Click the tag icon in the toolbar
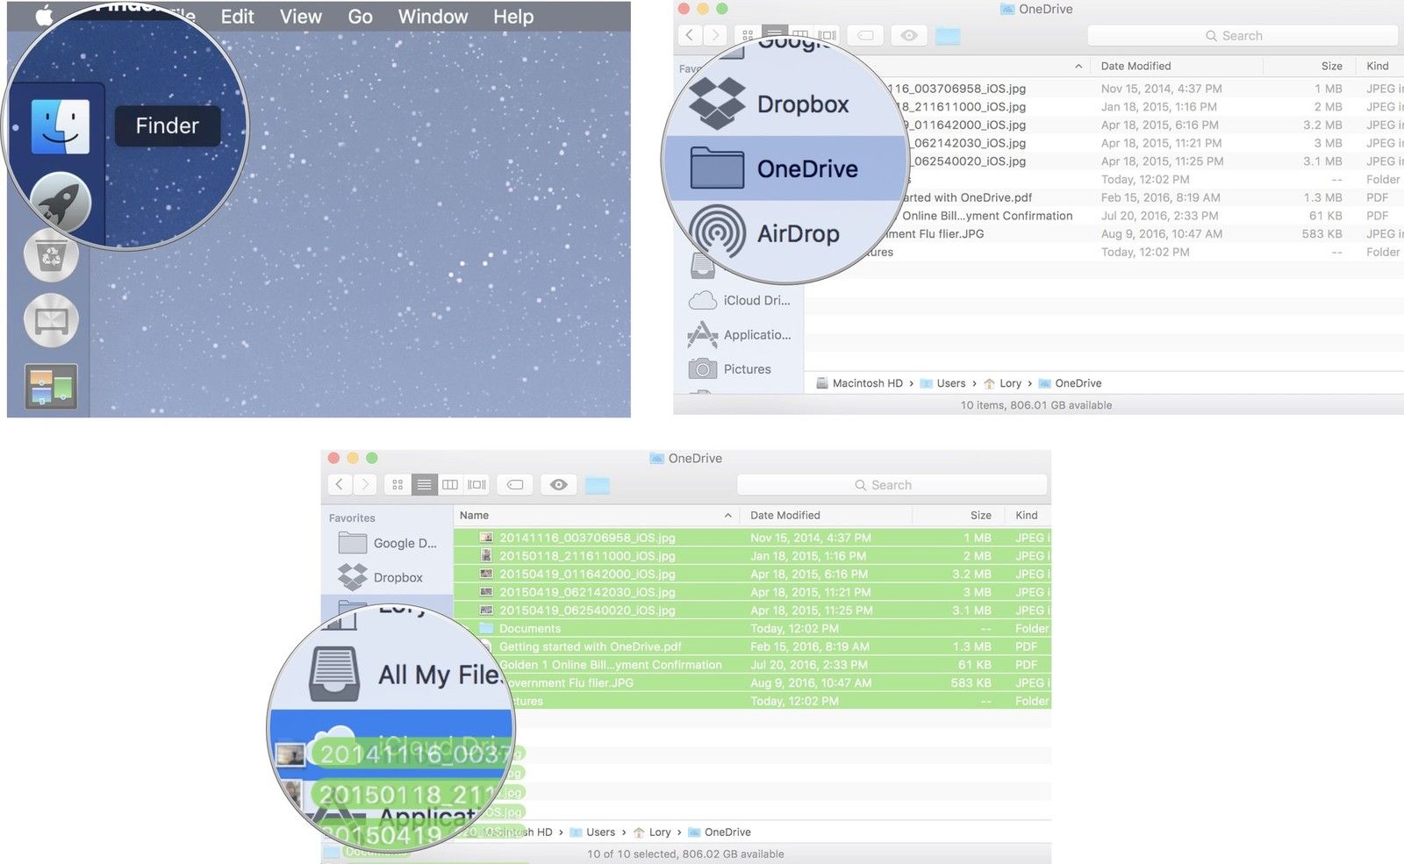 click(x=513, y=484)
